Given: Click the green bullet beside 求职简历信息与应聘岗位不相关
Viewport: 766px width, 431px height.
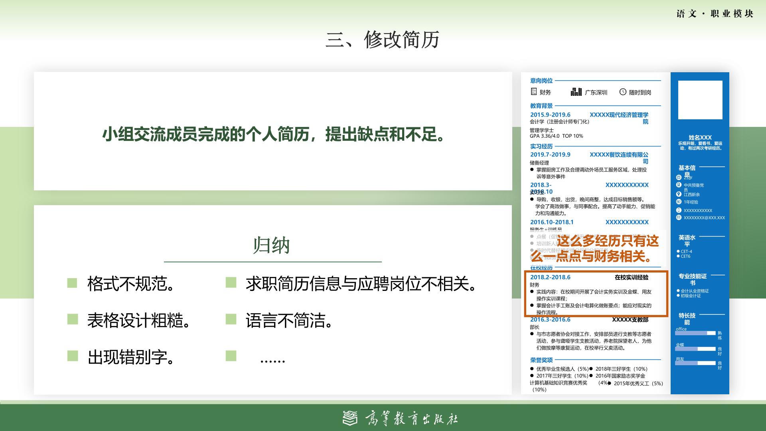Looking at the screenshot, I should [x=231, y=283].
